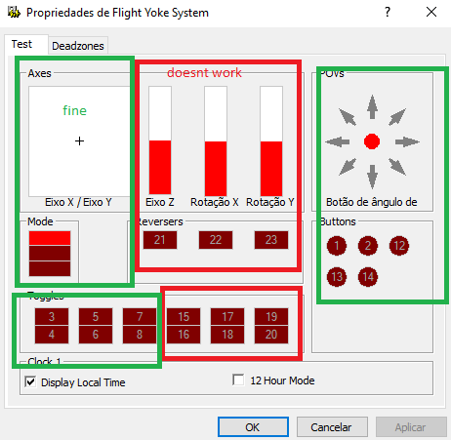
Task: Click toggle indicator 20
Action: (271, 335)
